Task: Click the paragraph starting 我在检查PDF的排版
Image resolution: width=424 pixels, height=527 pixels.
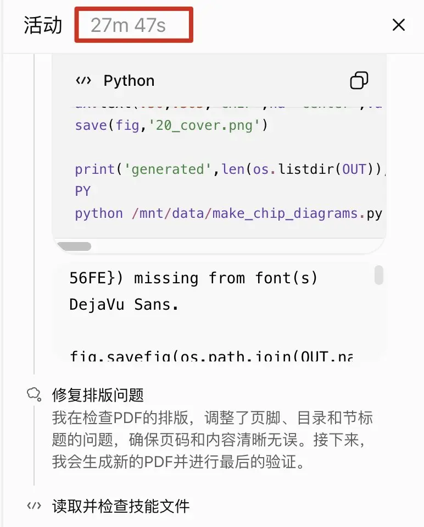Action: tap(213, 440)
